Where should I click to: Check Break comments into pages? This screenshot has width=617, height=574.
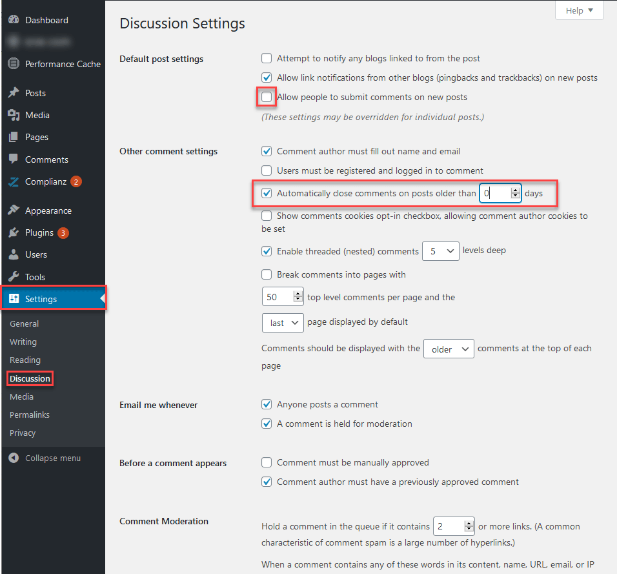tap(267, 274)
